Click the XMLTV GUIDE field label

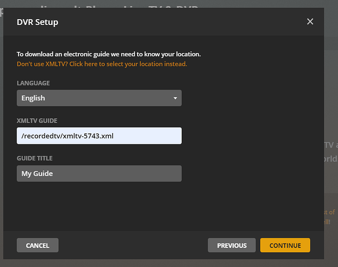click(37, 121)
